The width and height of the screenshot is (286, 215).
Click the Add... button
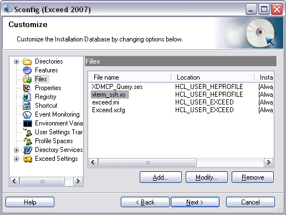point(161,177)
